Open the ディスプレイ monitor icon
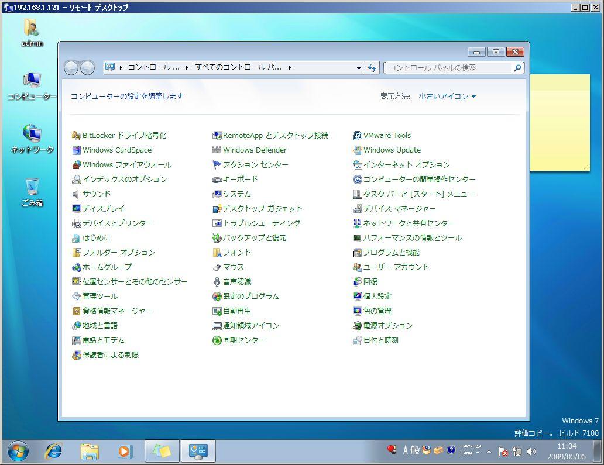604x465 pixels. 76,209
